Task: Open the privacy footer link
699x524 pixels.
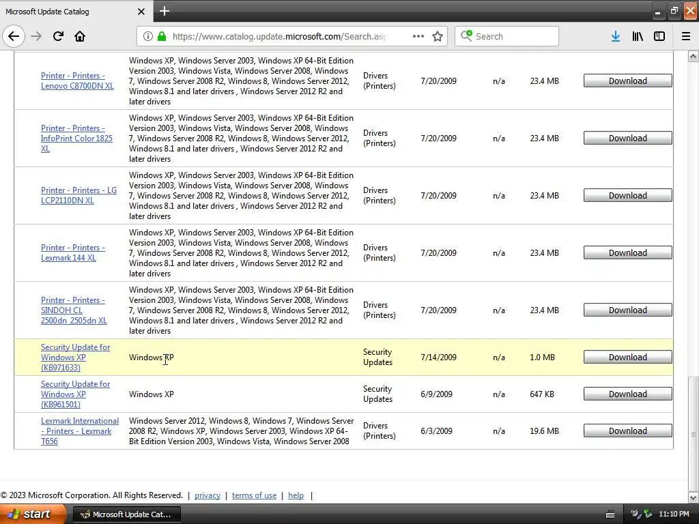Action: tap(208, 495)
